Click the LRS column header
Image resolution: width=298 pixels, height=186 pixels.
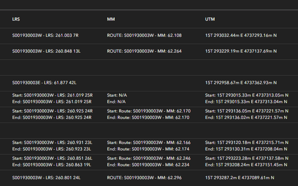point(16,19)
